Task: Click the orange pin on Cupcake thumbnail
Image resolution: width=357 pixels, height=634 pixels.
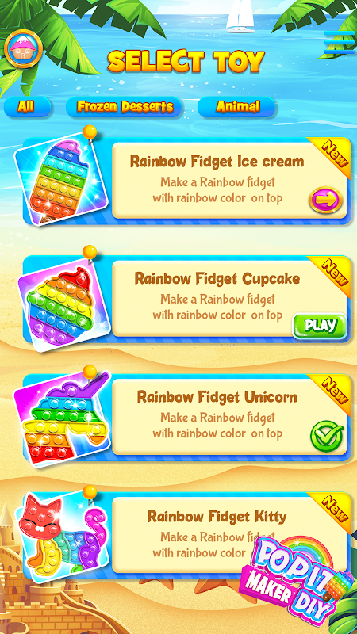Action: [x=90, y=253]
